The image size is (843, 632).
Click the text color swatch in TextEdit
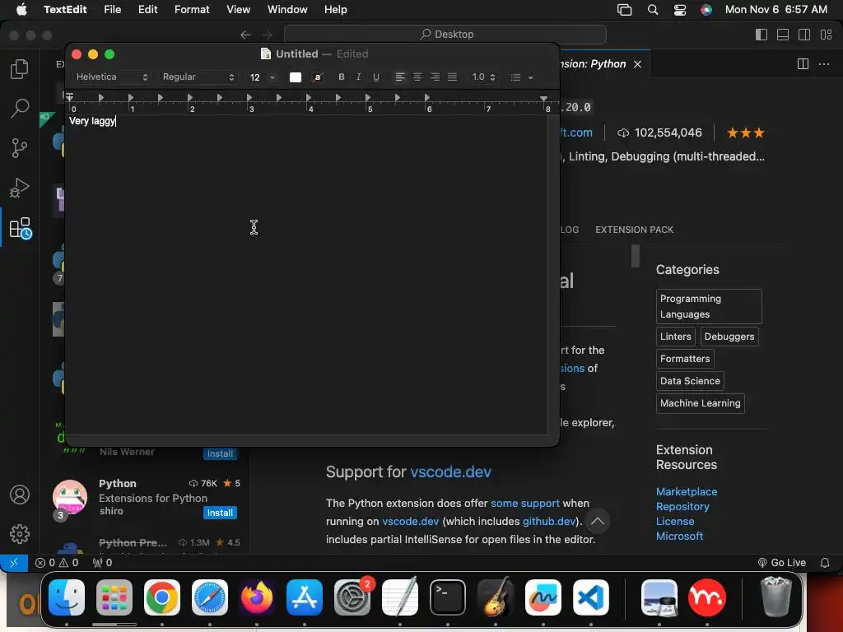point(296,77)
